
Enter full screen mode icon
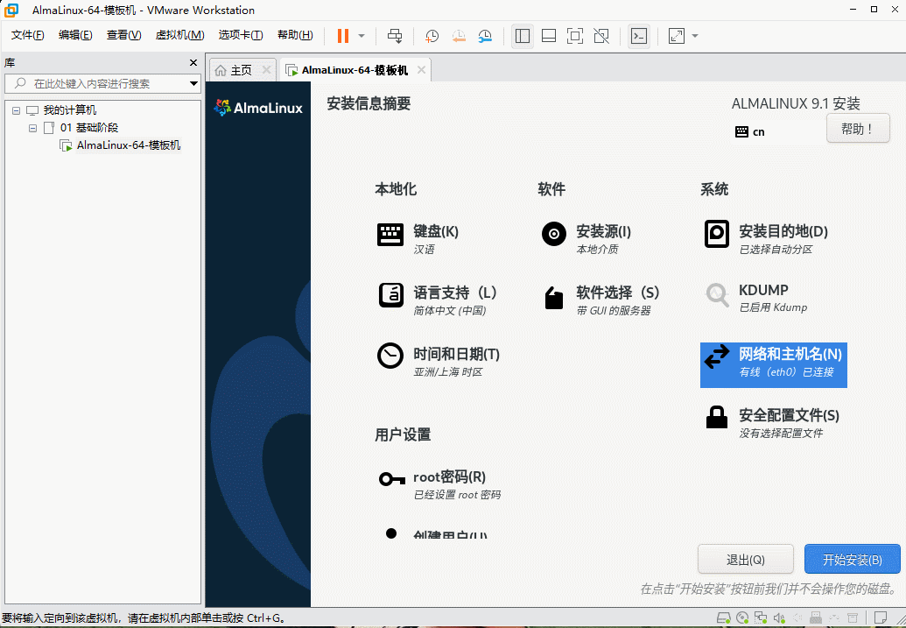tap(574, 36)
